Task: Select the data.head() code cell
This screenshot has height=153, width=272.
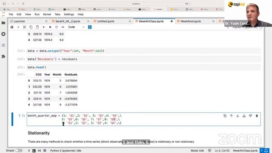Action: [144, 67]
